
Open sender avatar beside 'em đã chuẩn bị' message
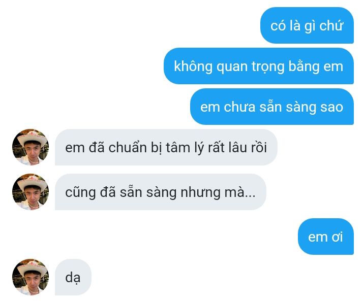pos(31,147)
